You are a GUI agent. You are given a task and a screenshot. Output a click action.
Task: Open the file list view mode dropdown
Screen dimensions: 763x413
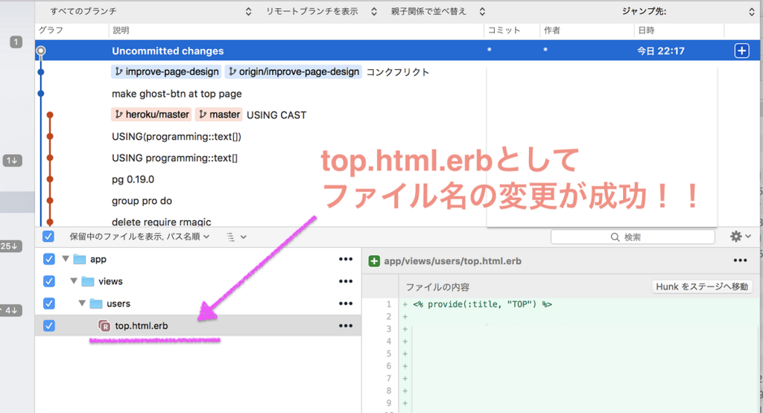pos(236,237)
